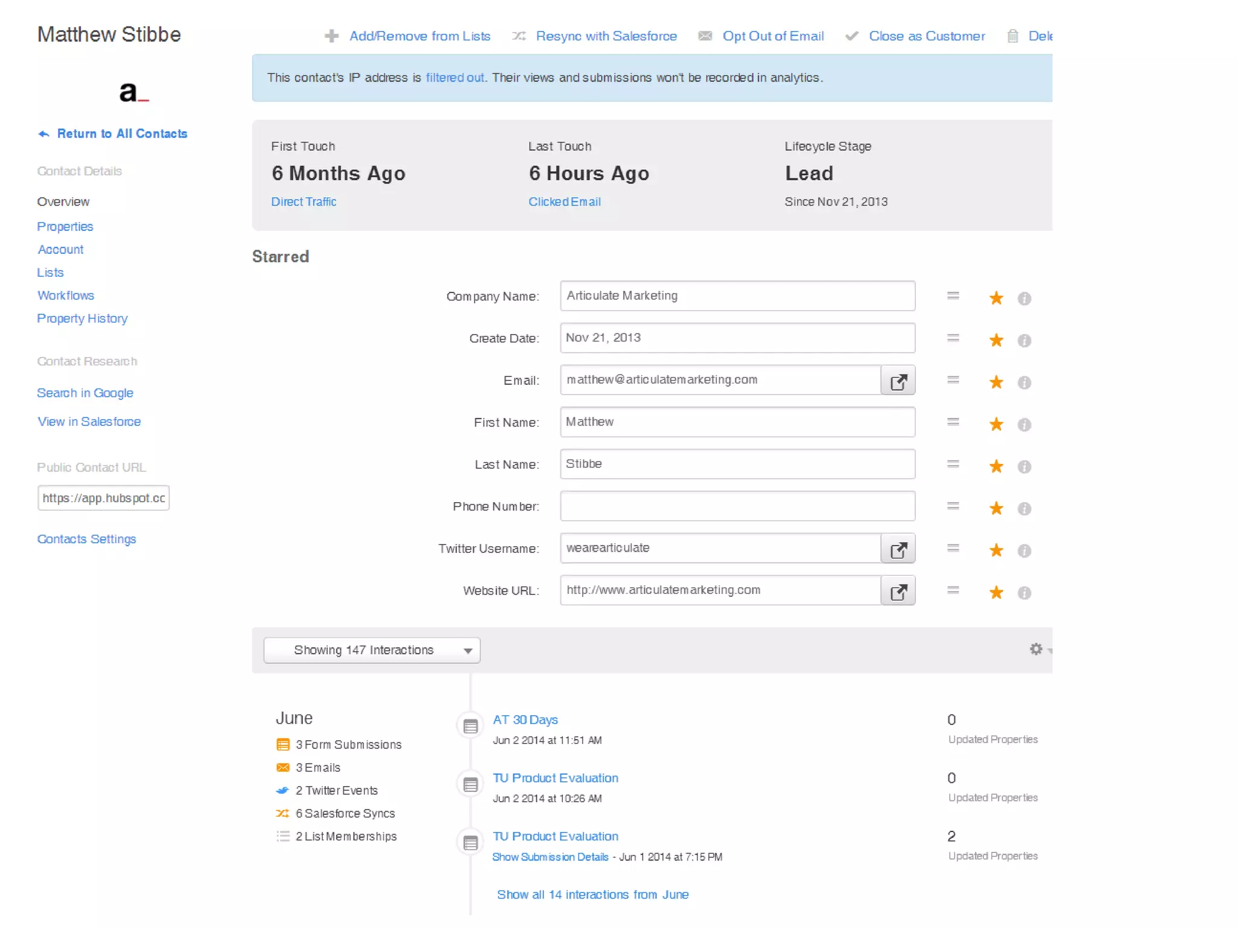The height and width of the screenshot is (928, 1238).
Task: Click form icon next to AT 30 Days
Action: click(x=470, y=726)
